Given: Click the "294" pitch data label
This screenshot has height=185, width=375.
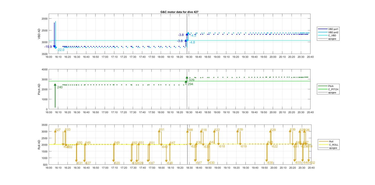Looking at the screenshot, I should tap(190, 84).
